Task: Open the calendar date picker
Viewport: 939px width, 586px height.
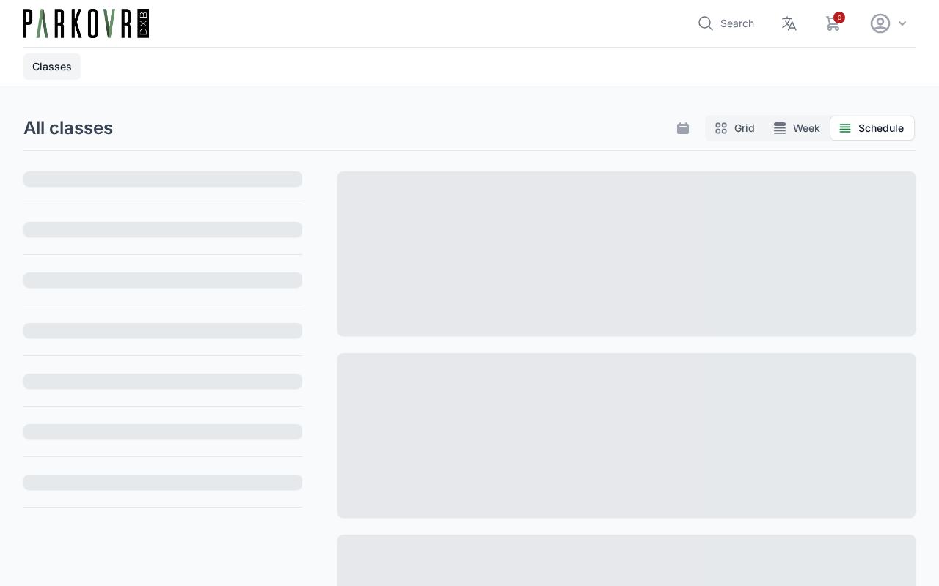Action: click(x=683, y=128)
